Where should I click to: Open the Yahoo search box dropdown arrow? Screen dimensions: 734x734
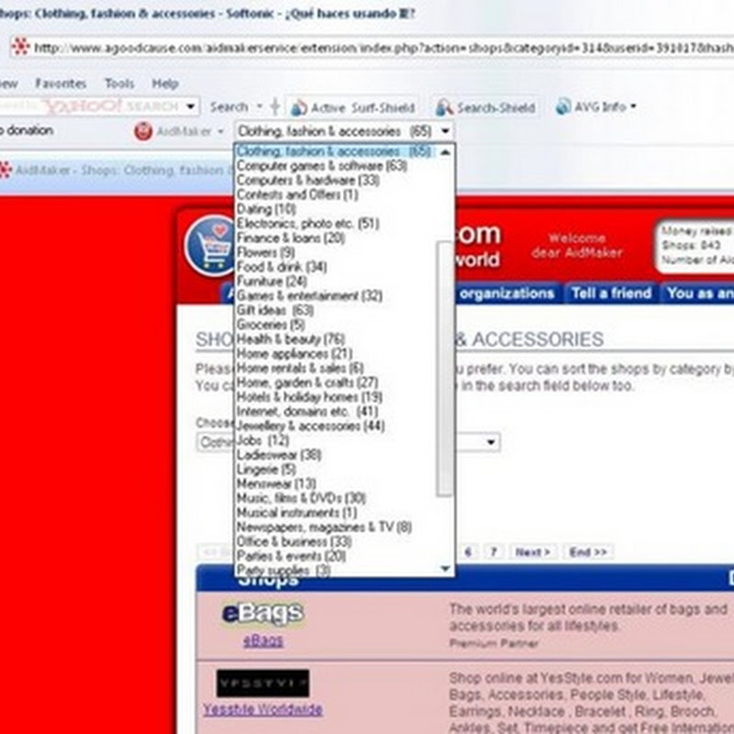pyautogui.click(x=191, y=106)
